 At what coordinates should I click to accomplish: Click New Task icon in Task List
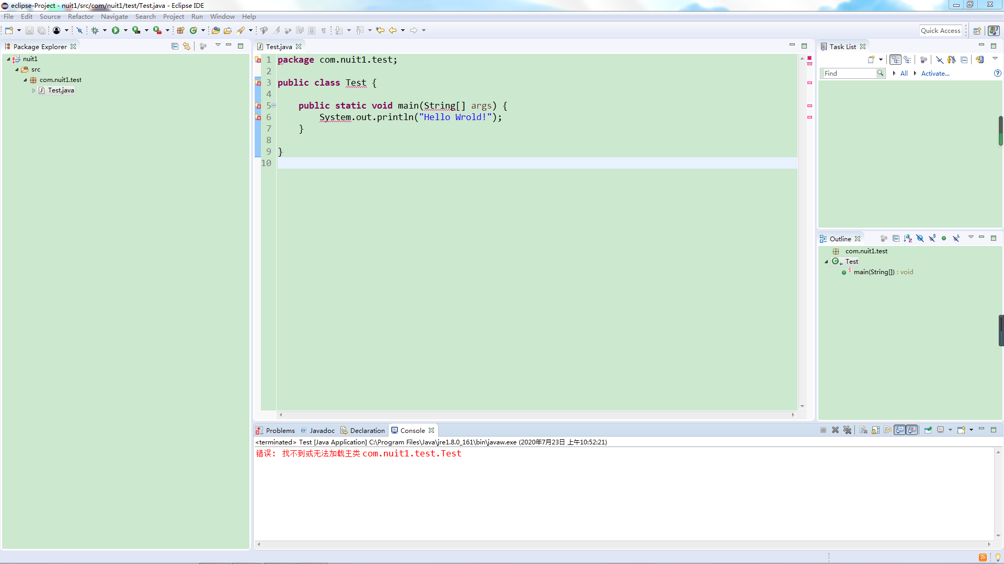click(x=871, y=60)
